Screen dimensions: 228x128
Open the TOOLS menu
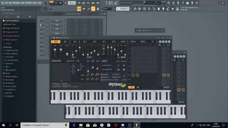(35, 3)
